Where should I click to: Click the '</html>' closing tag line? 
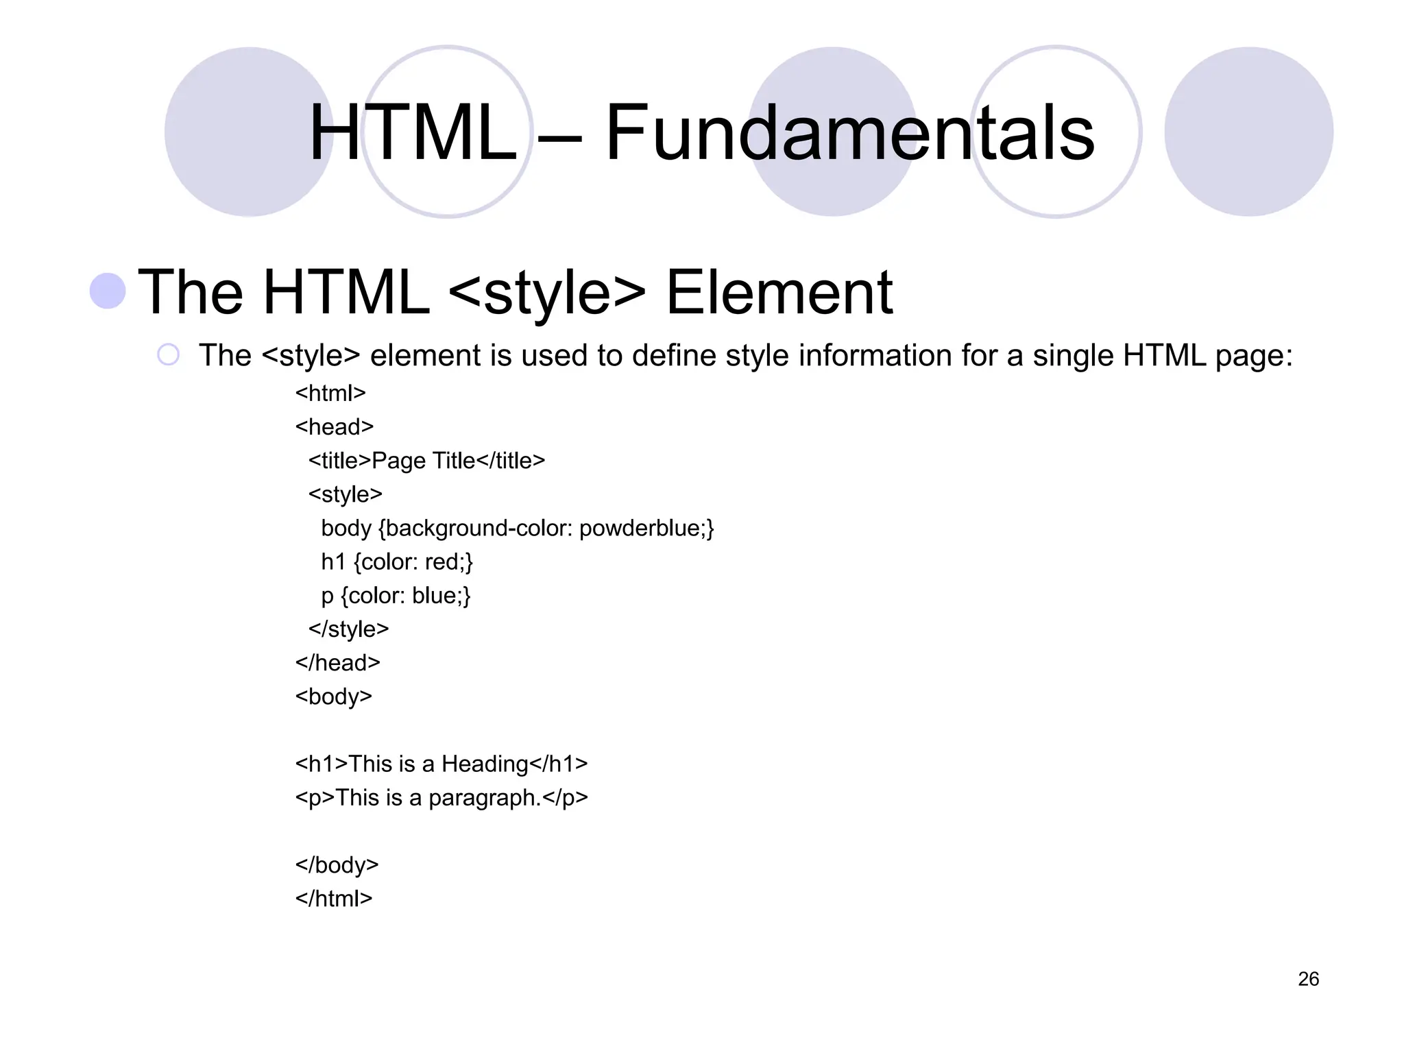[x=334, y=899]
